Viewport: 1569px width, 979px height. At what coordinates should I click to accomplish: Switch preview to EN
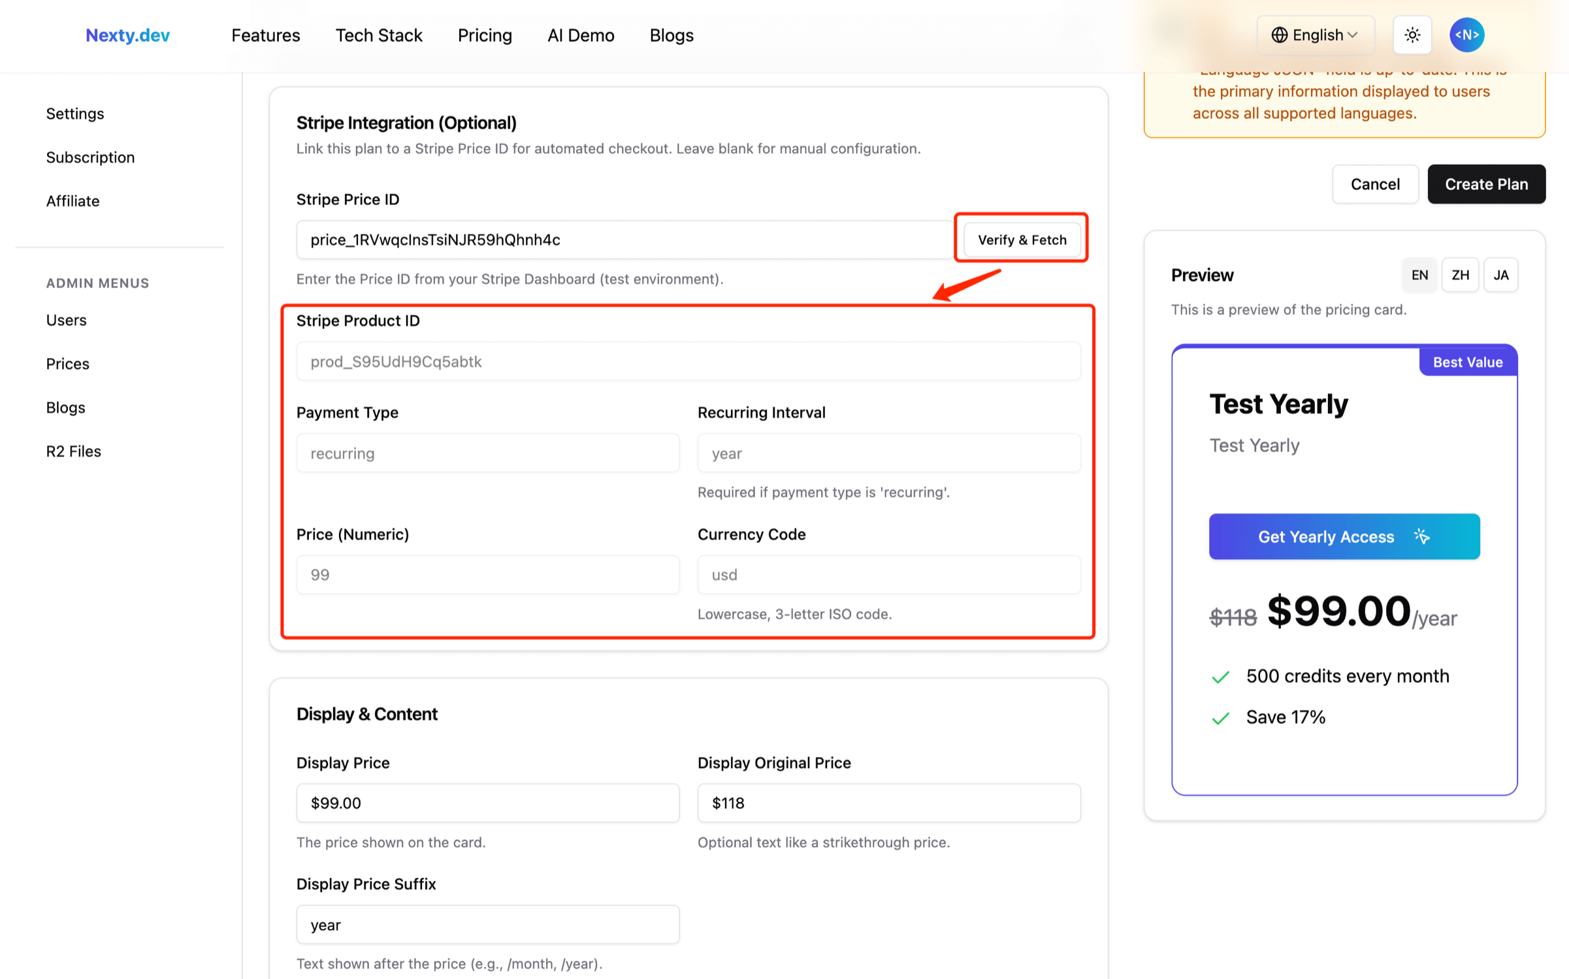tap(1419, 275)
